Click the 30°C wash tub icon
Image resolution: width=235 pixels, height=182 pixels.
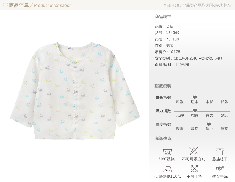tap(167, 151)
